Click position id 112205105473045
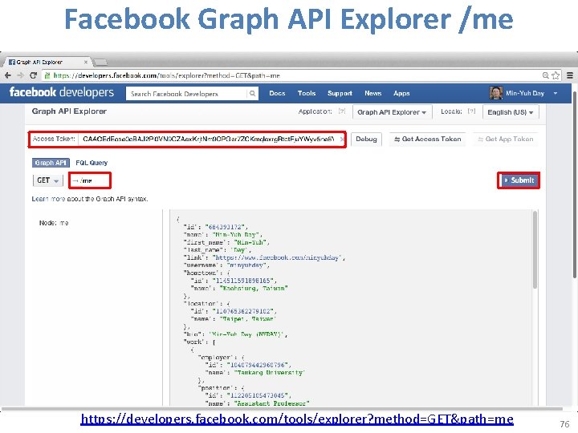Image resolution: width=578 pixels, height=433 pixels. [258, 395]
